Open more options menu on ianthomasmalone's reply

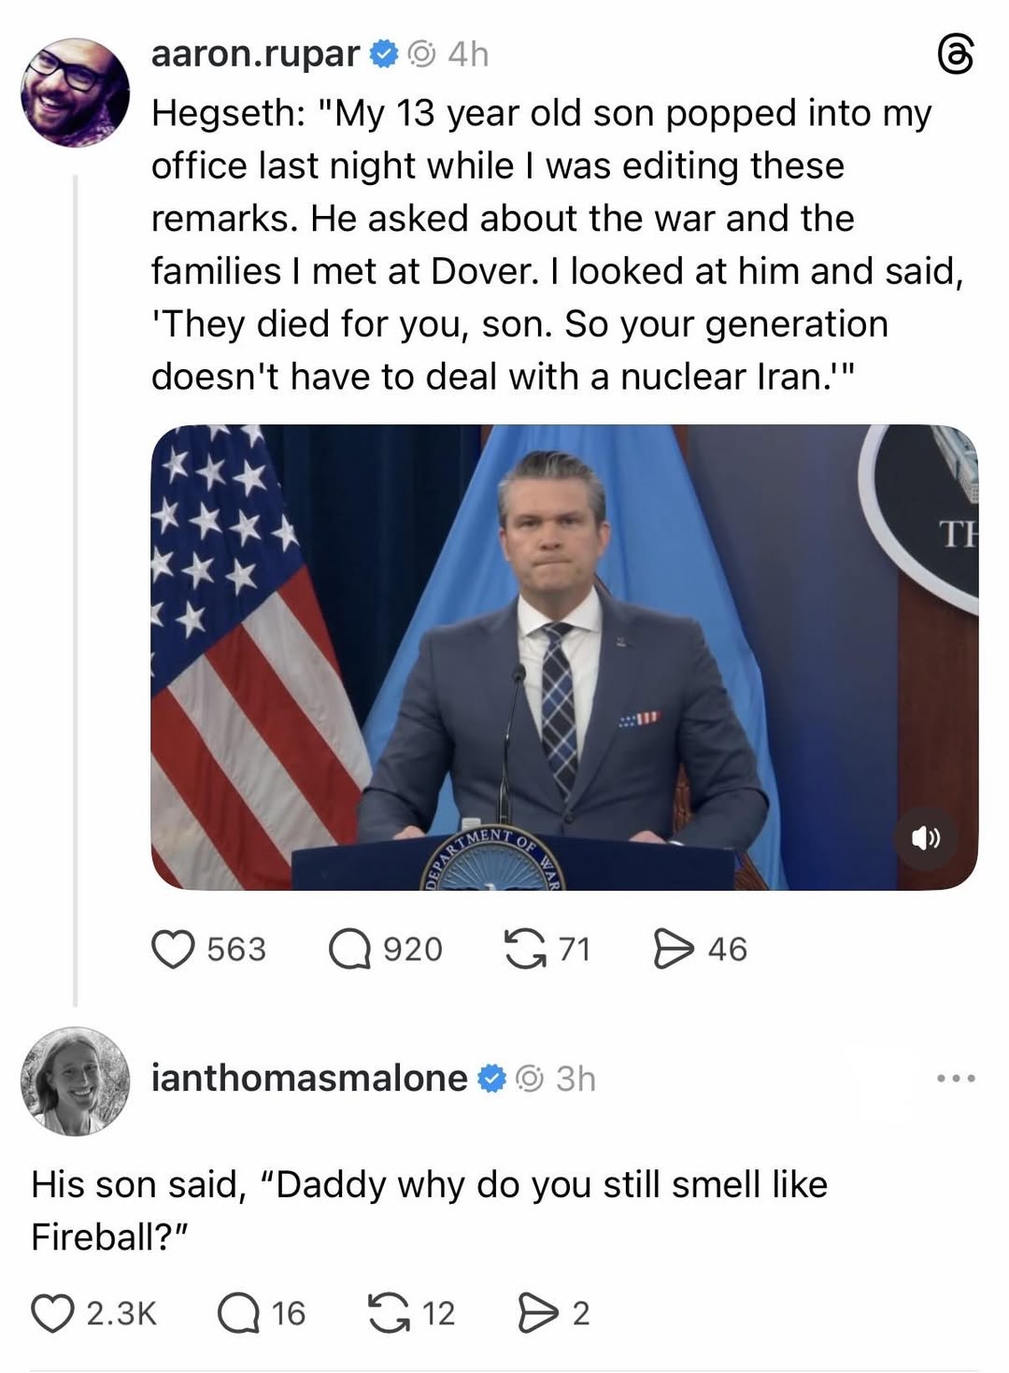(956, 1079)
